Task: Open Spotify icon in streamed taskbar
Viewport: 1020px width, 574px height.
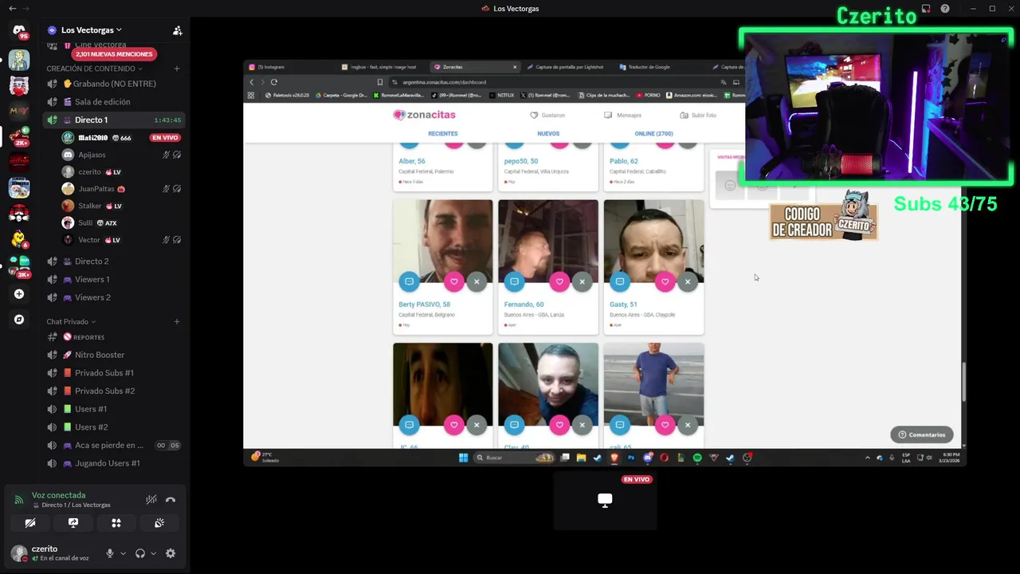Action: click(x=697, y=458)
